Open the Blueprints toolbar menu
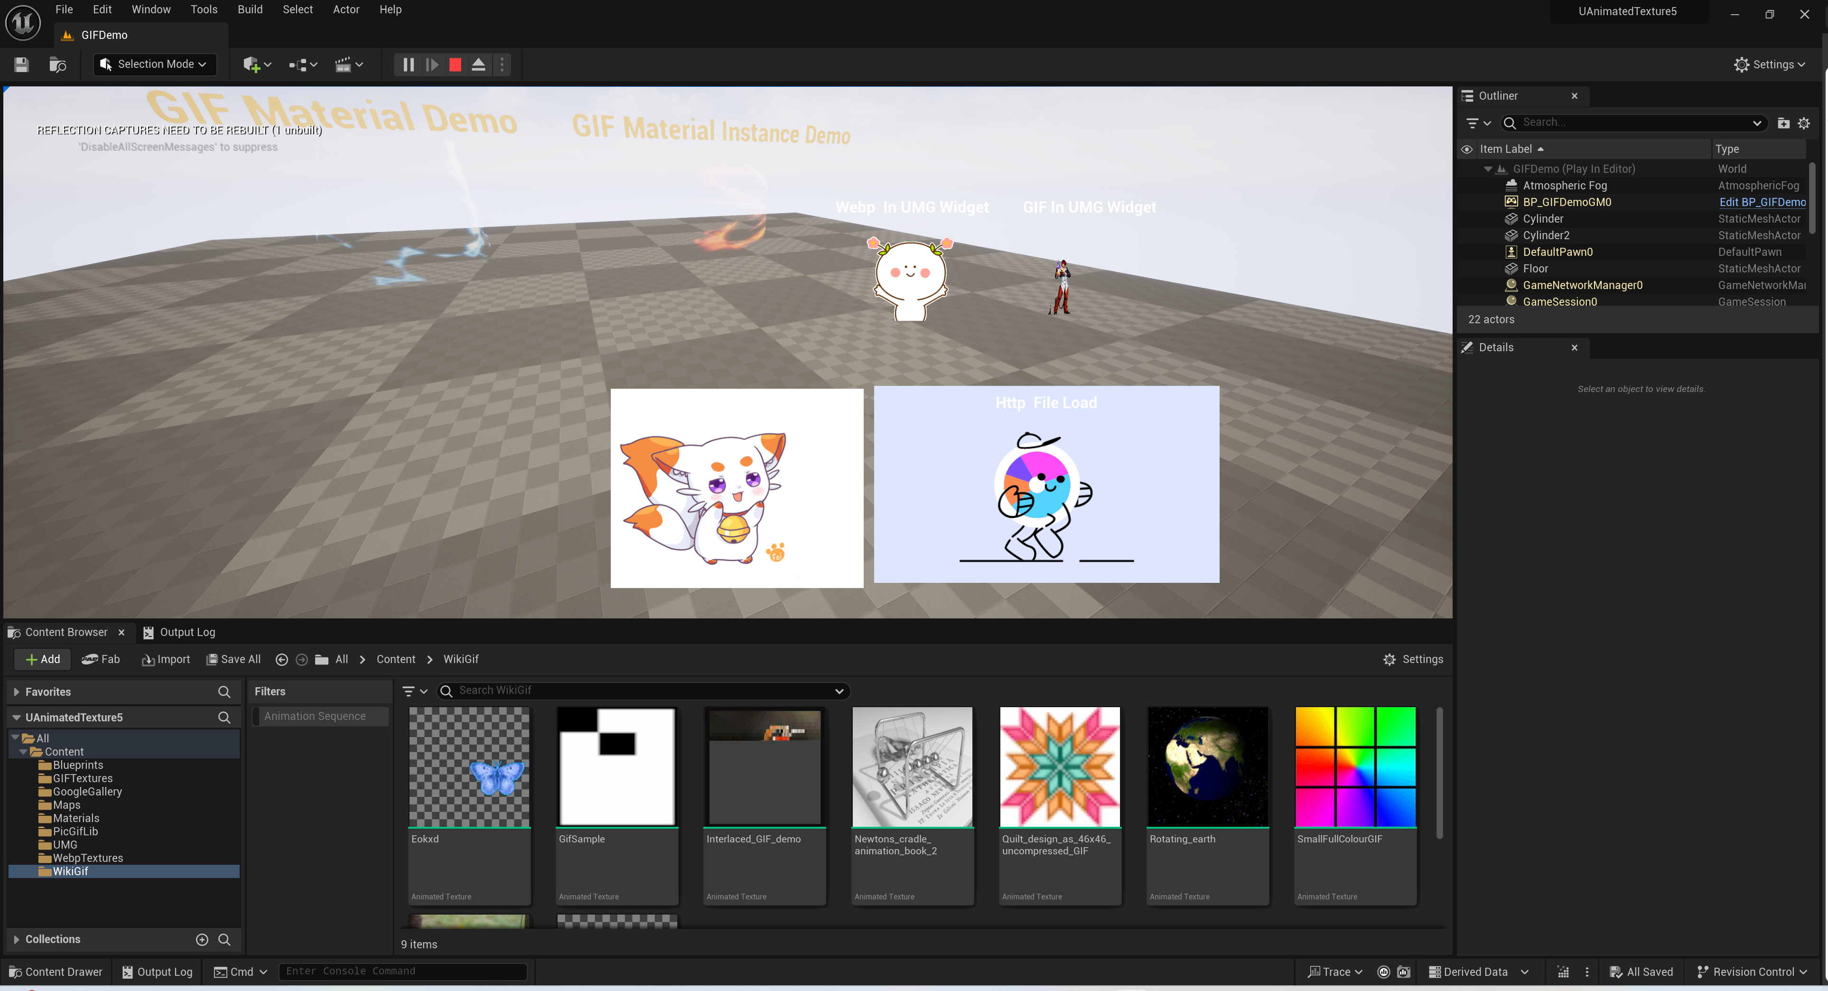The image size is (1828, 991). (x=303, y=65)
